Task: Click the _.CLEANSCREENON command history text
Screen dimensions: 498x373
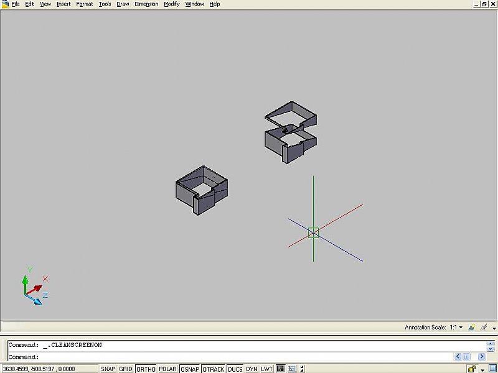Action: click(x=72, y=345)
